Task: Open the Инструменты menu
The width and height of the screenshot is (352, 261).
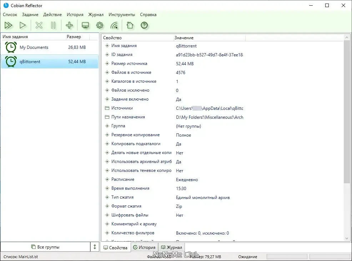Action: [x=122, y=15]
